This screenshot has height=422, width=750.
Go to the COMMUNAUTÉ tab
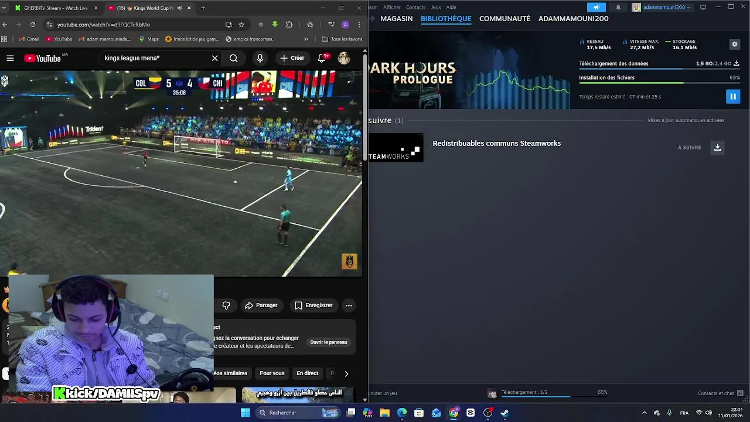click(x=505, y=19)
